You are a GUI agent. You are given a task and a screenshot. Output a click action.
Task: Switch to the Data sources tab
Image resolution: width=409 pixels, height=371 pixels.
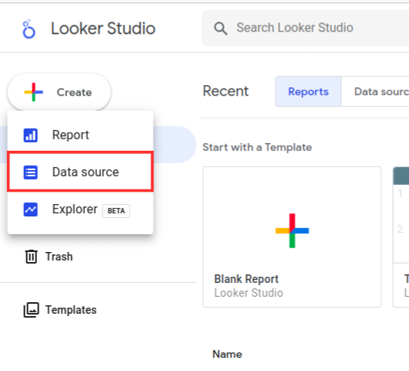tap(375, 91)
